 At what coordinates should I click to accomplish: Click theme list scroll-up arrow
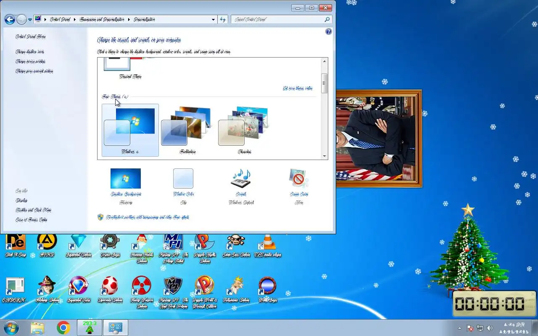click(324, 61)
